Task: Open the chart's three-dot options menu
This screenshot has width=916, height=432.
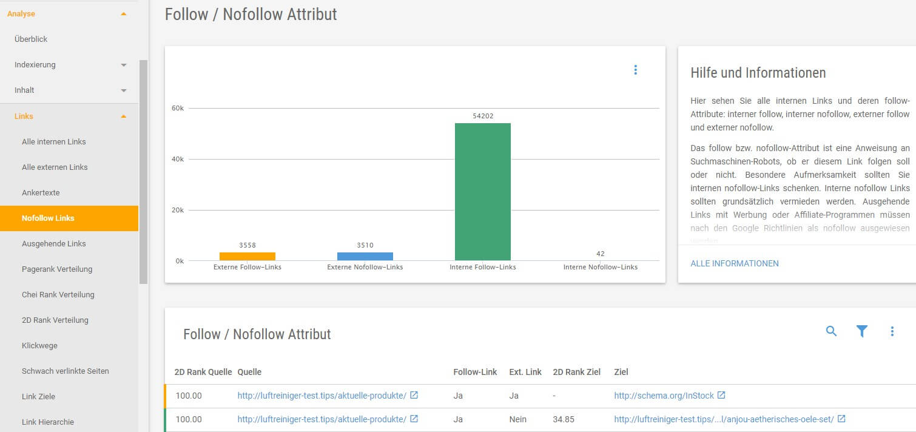Action: click(635, 70)
